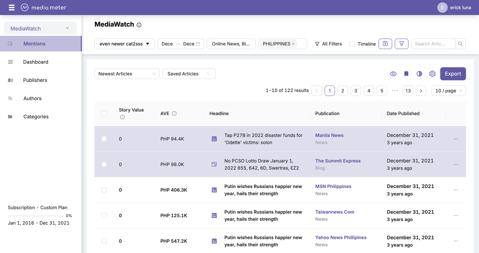
Task: Click the AVE info icon
Action: tap(174, 113)
